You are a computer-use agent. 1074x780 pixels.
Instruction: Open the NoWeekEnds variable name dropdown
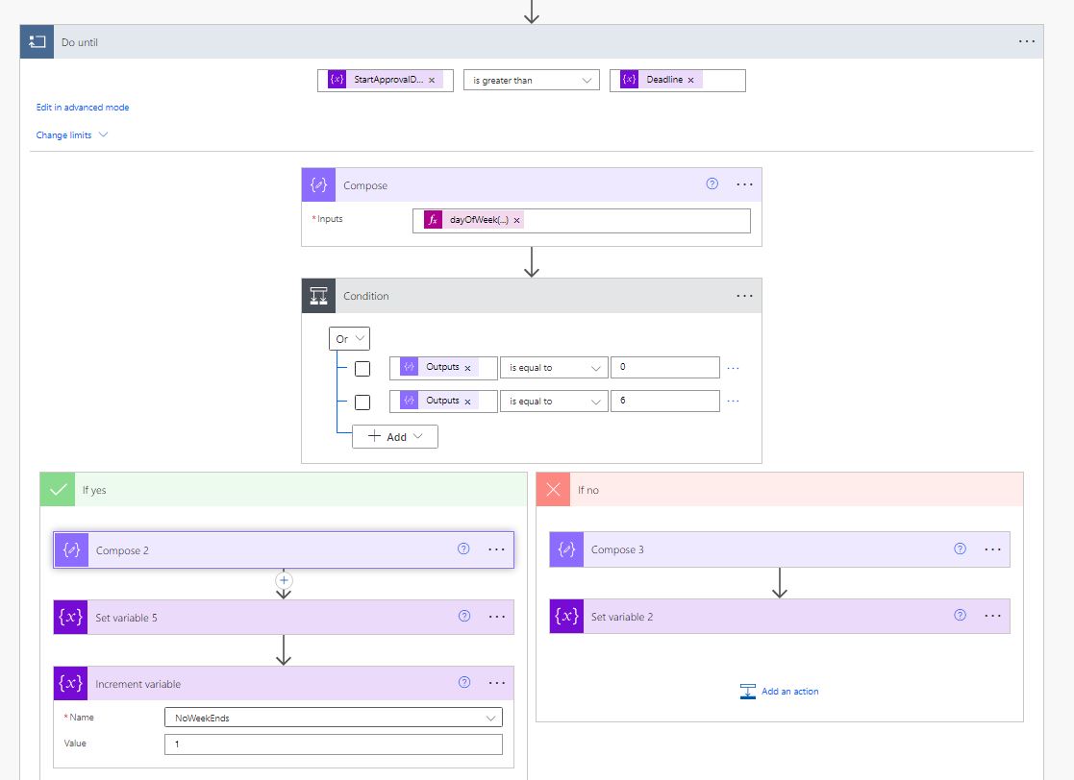pyautogui.click(x=333, y=717)
